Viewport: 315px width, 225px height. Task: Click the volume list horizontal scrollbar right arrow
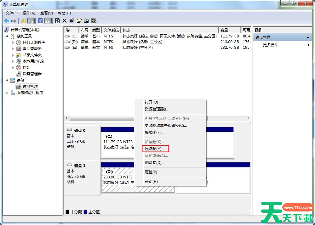click(248, 118)
